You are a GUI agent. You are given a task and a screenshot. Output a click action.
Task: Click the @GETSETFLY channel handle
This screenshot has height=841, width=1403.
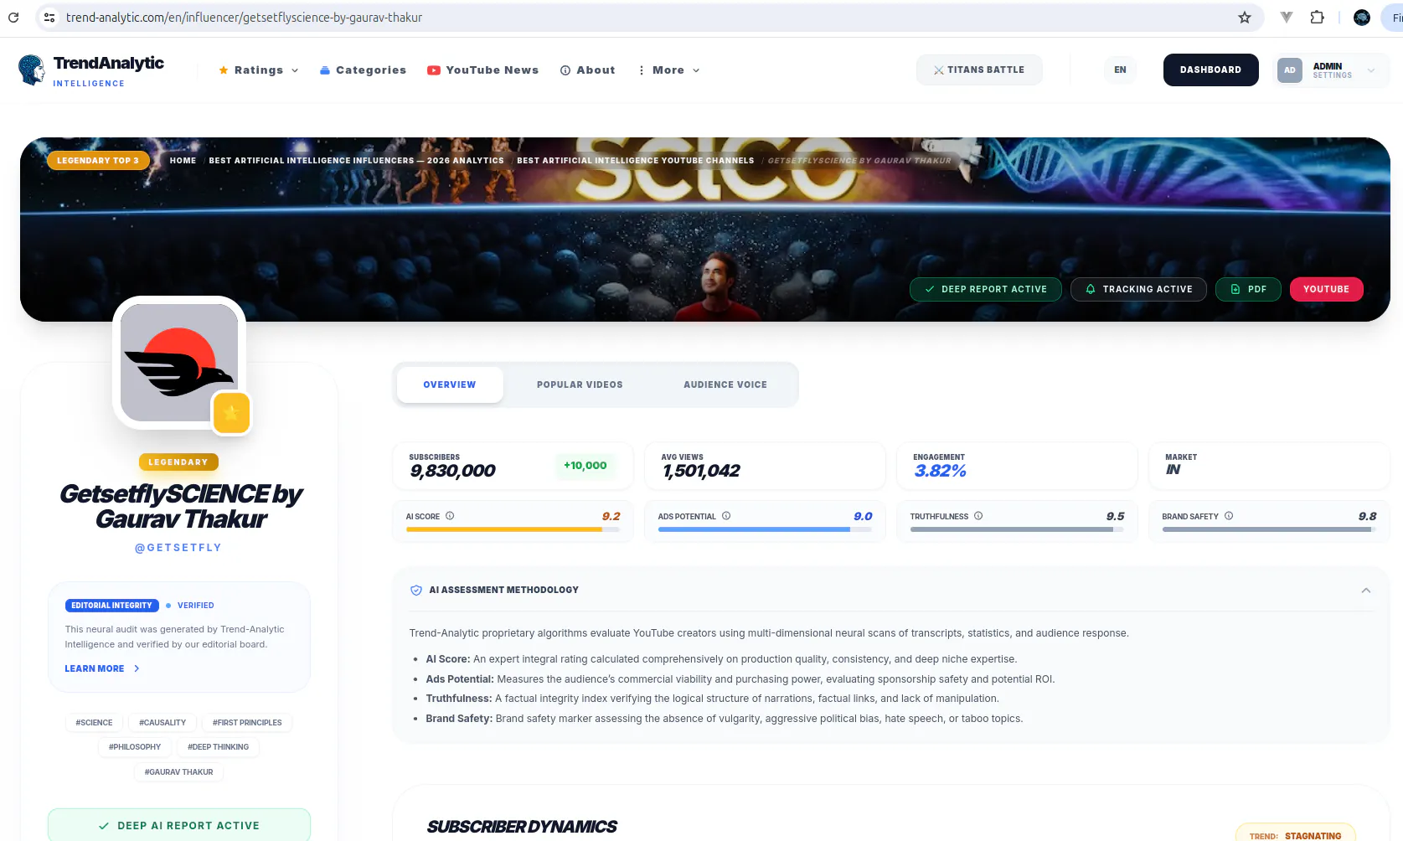click(x=178, y=548)
